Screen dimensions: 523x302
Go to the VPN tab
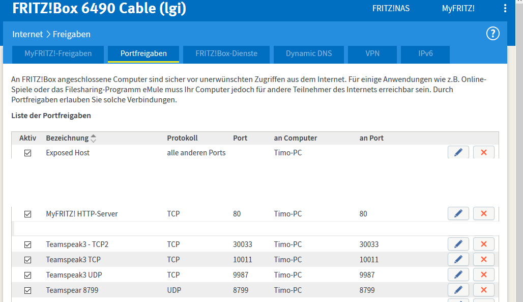pyautogui.click(x=372, y=53)
